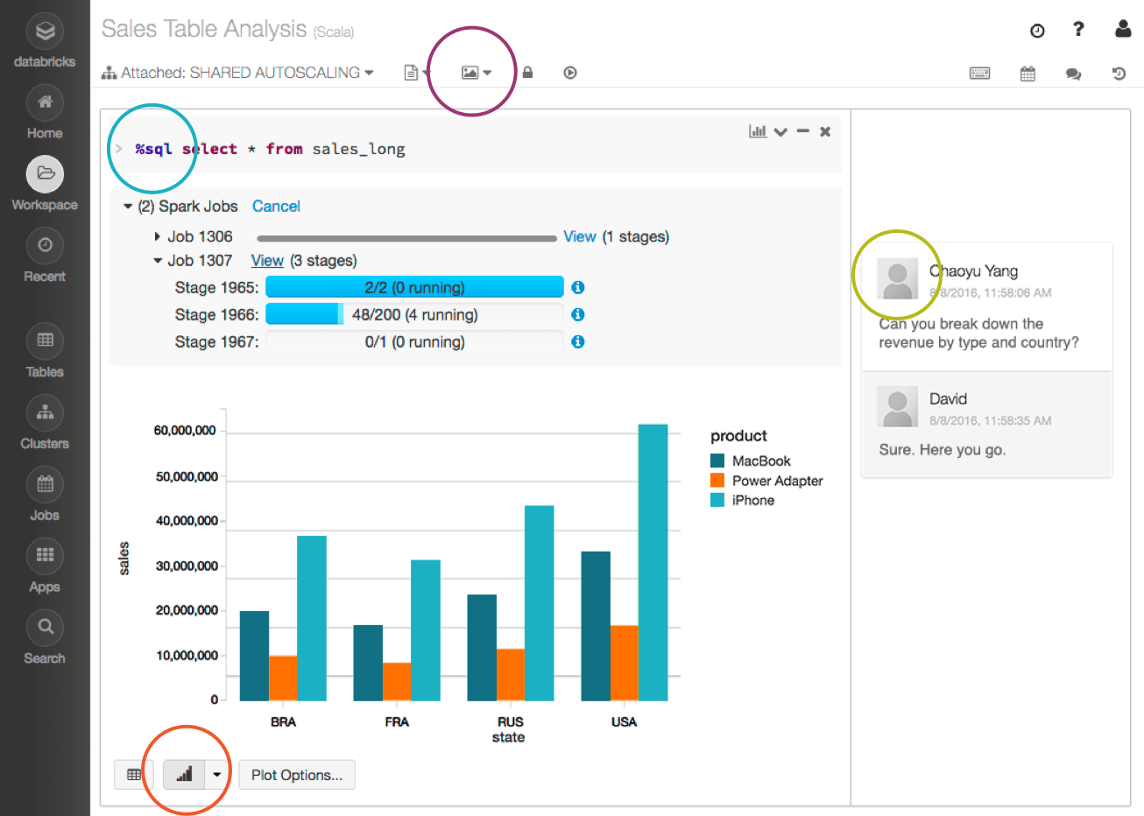Go to Workspace in the sidebar
1144x816 pixels.
tap(45, 174)
